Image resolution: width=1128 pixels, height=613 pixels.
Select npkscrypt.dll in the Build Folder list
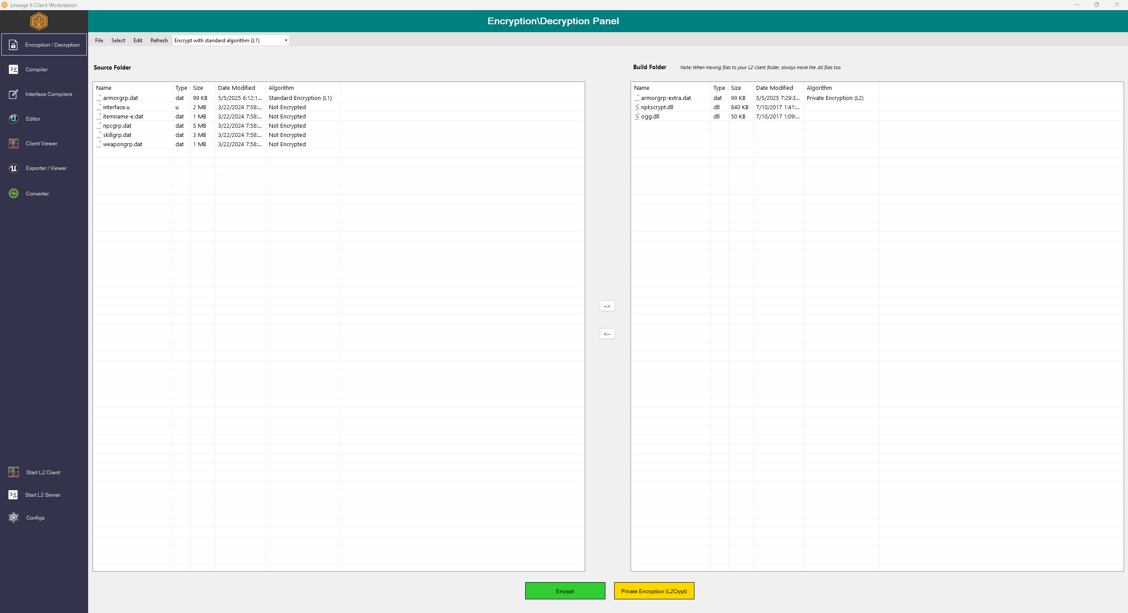pyautogui.click(x=657, y=107)
